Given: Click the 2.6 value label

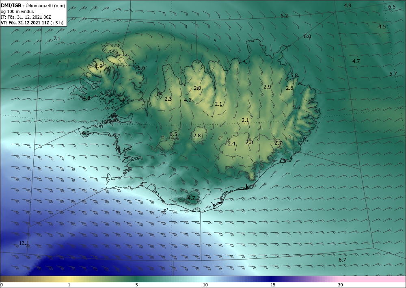Looking at the screenshot, I should pos(289,88).
